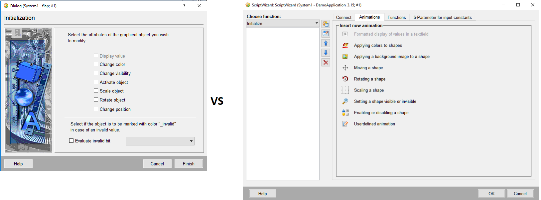Click the gear script icon beside function list
Viewport: 541px width, 200px height.
point(326,24)
